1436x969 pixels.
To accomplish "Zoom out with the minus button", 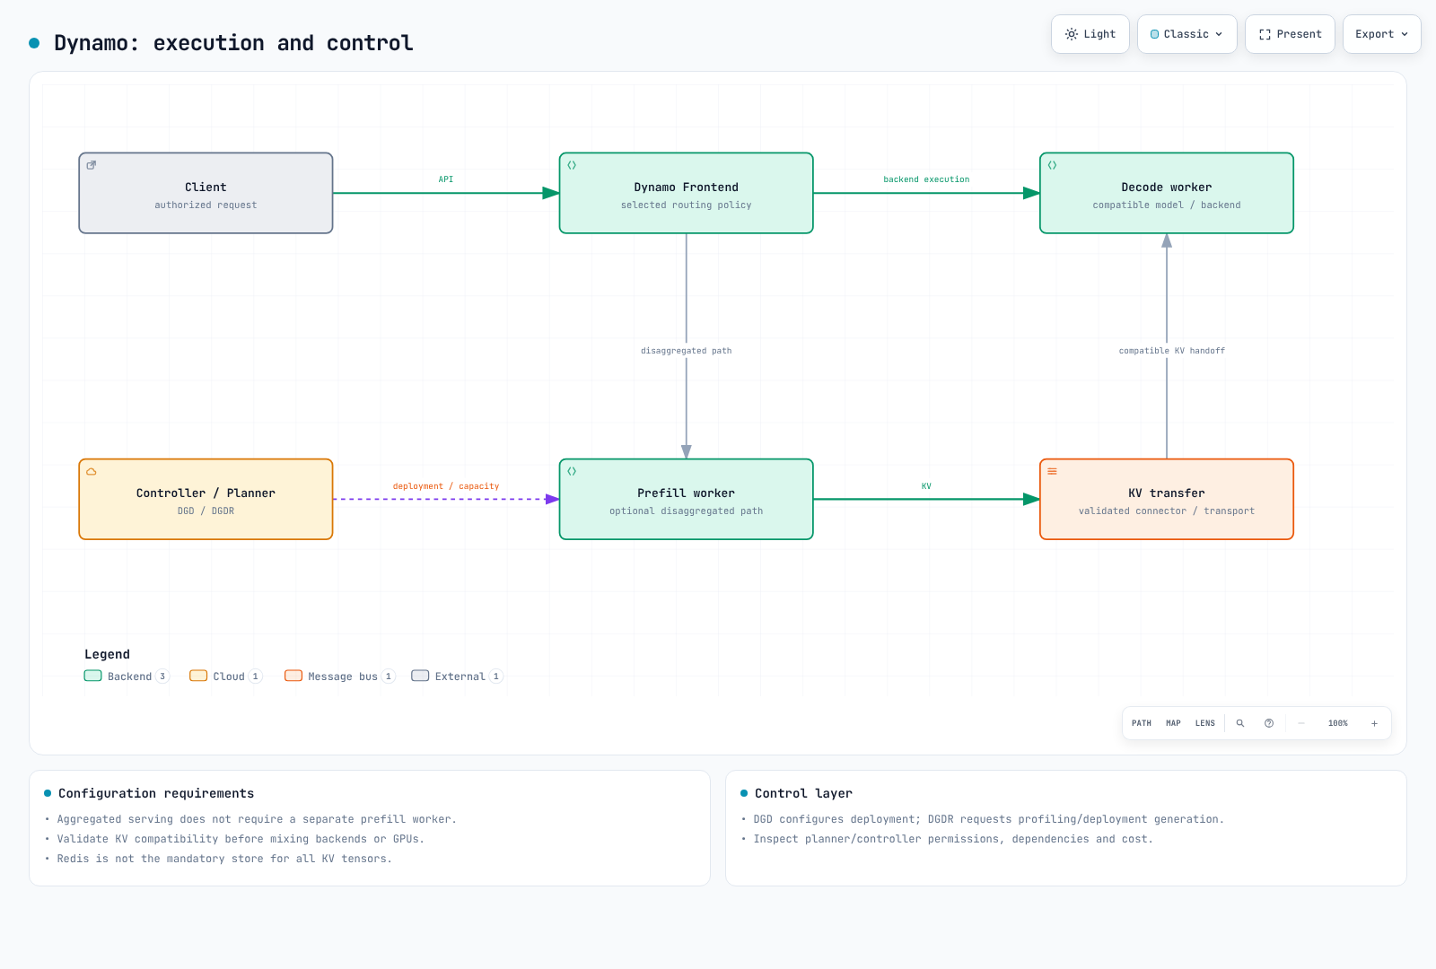I will click(1301, 723).
